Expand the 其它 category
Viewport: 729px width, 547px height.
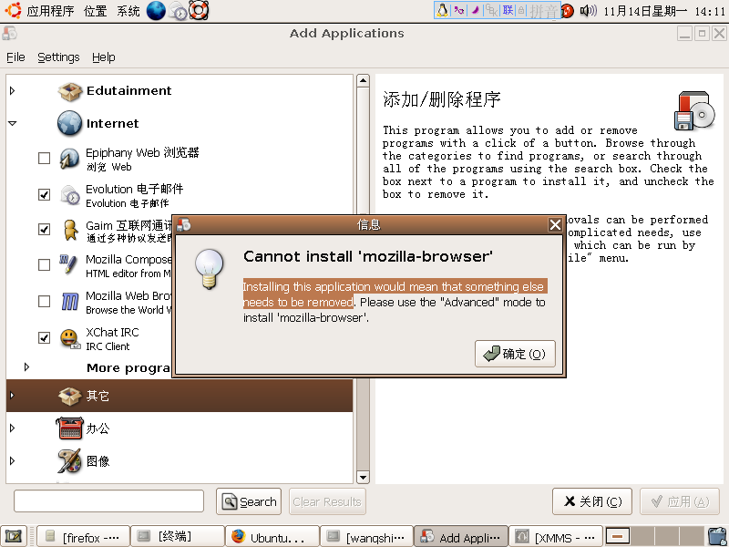13,396
